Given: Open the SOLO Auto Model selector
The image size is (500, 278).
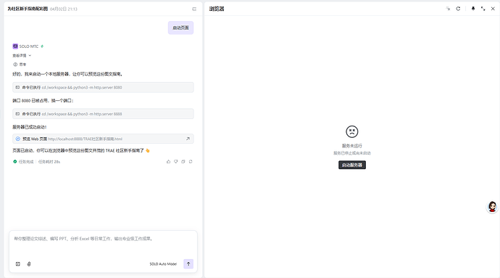Looking at the screenshot, I should 163,264.
